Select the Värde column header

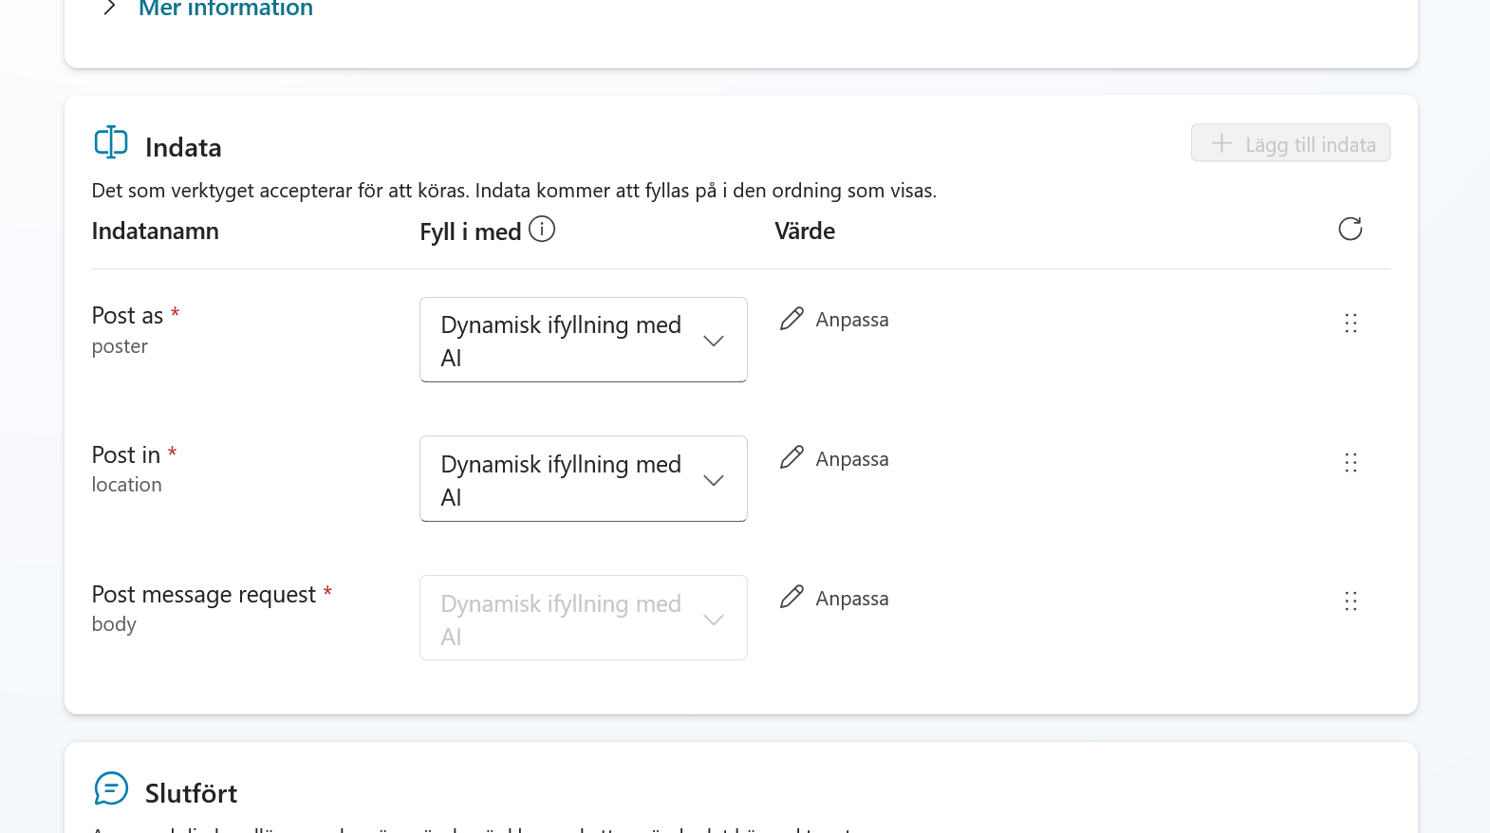pyautogui.click(x=805, y=231)
